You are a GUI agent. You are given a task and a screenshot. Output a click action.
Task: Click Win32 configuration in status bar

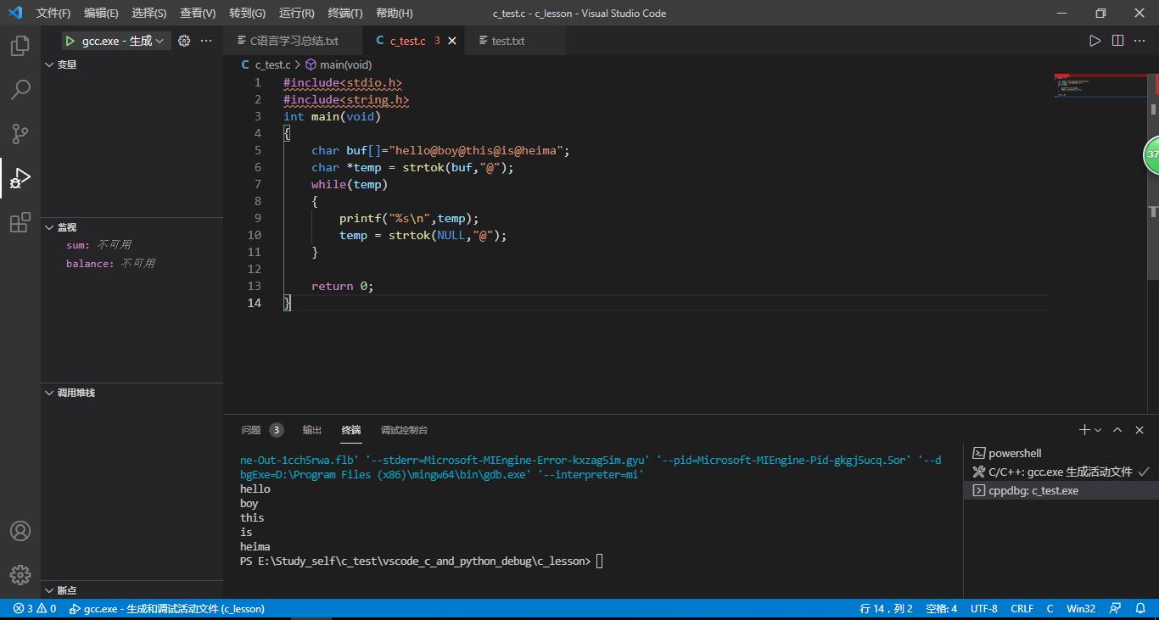pyautogui.click(x=1081, y=608)
